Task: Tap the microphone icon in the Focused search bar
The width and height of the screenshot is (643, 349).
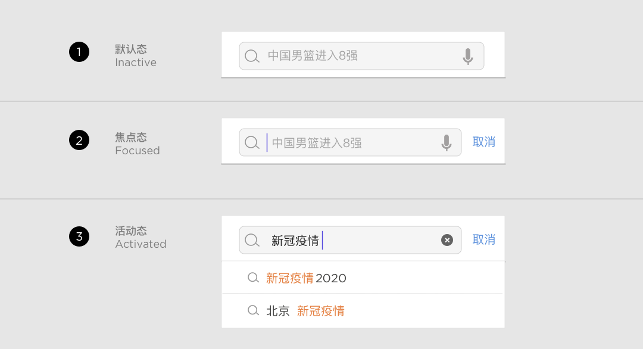Action: (x=447, y=143)
